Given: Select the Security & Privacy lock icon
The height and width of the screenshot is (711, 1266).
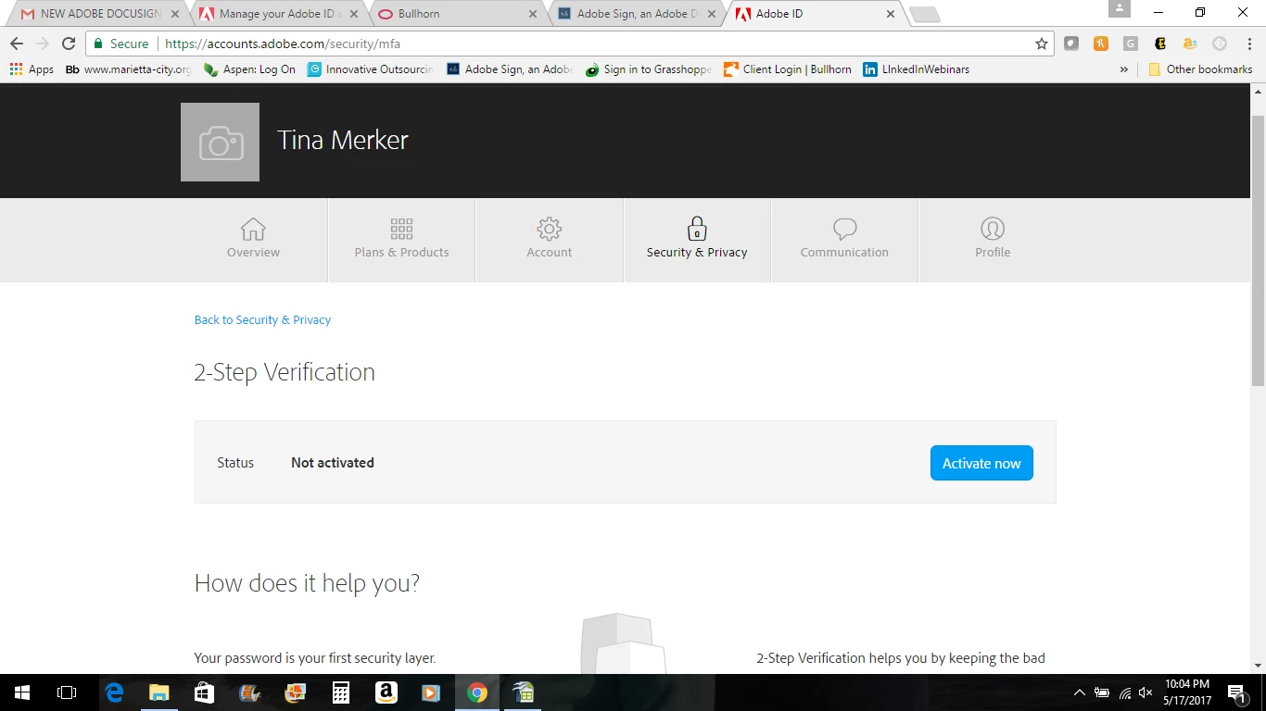Looking at the screenshot, I should click(697, 229).
